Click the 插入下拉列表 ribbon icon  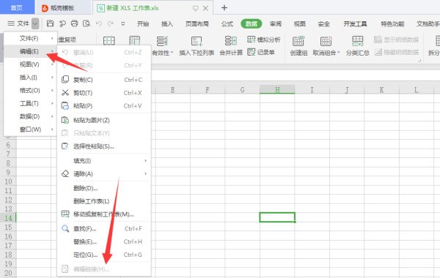pos(197,41)
